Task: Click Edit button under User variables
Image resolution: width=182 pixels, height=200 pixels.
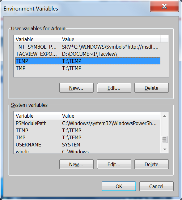Action: pos(114,88)
